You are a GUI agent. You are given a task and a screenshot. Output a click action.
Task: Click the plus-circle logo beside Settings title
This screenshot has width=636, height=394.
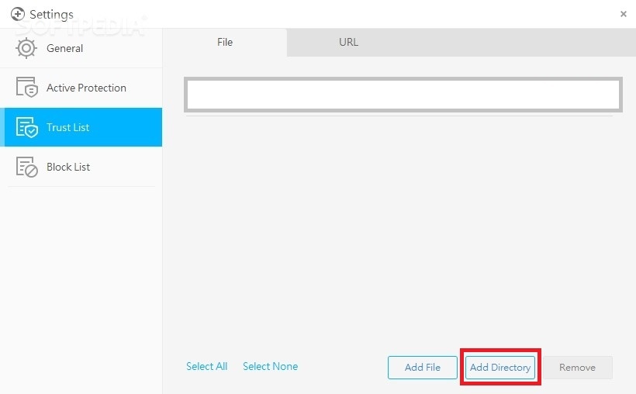(x=18, y=14)
